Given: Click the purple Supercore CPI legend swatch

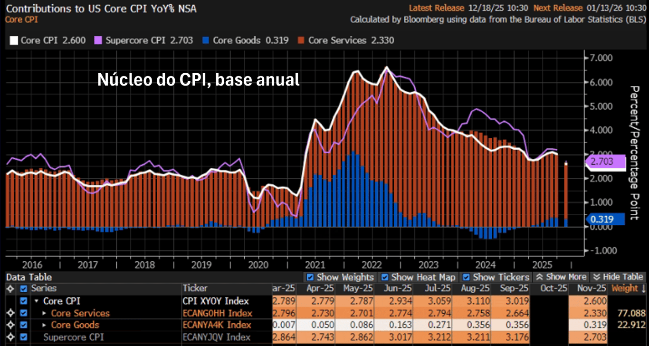Looking at the screenshot, I should point(99,40).
